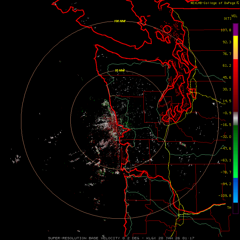Click the -0.9 velocity scale value
This screenshot has height=240, width=240.
point(227,113)
